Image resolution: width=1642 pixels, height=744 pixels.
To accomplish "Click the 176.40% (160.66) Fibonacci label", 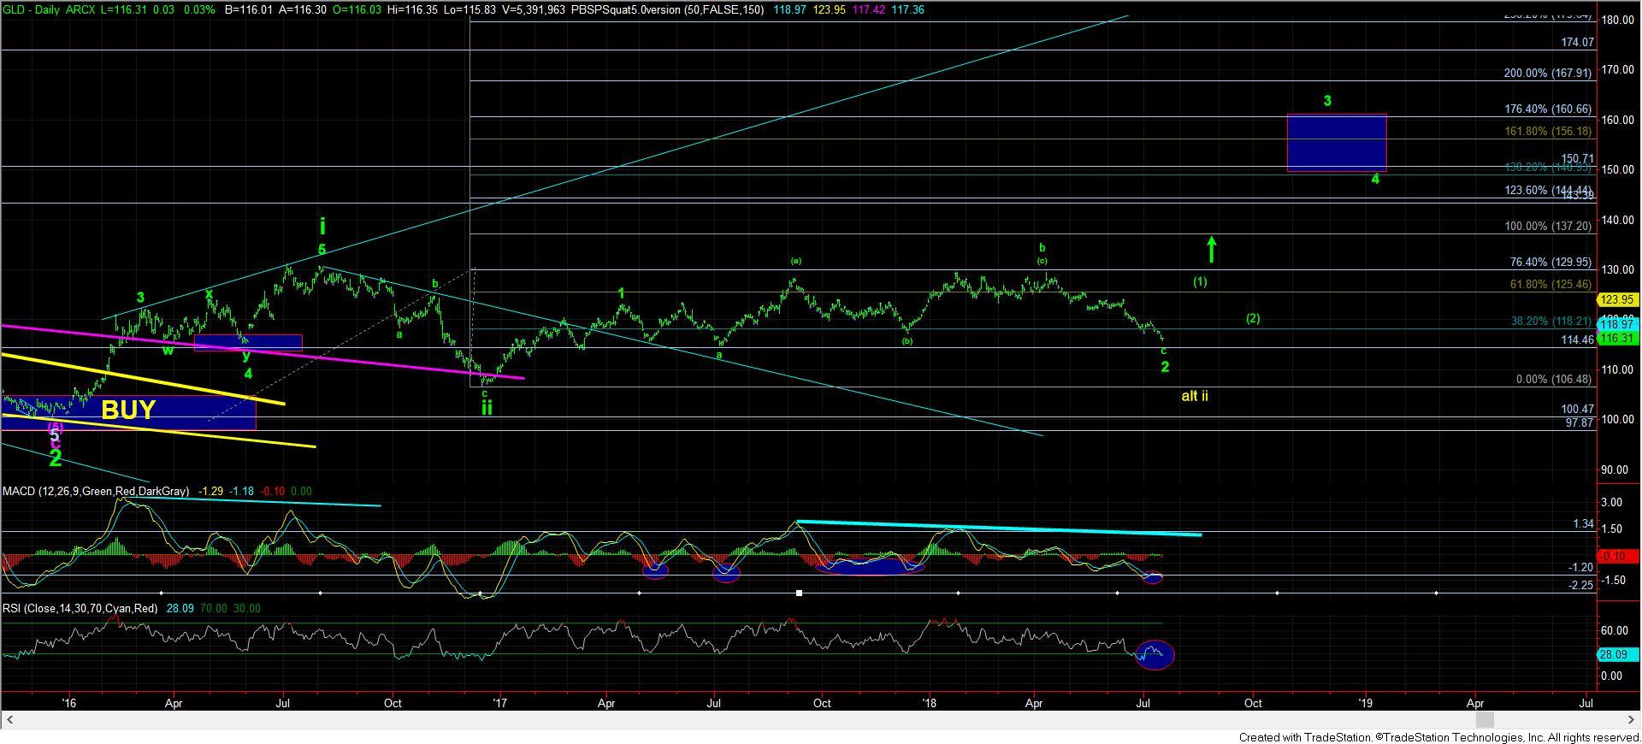I will pos(1547,109).
